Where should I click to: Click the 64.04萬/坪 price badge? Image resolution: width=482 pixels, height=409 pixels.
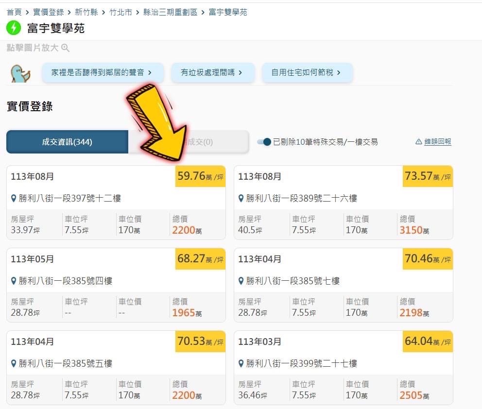(x=428, y=341)
